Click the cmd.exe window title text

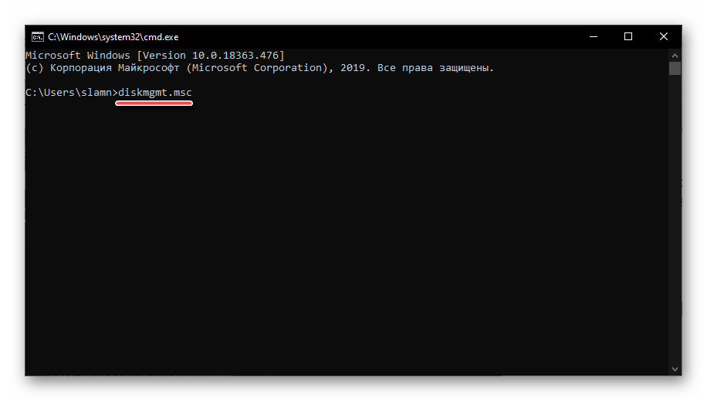click(x=113, y=36)
